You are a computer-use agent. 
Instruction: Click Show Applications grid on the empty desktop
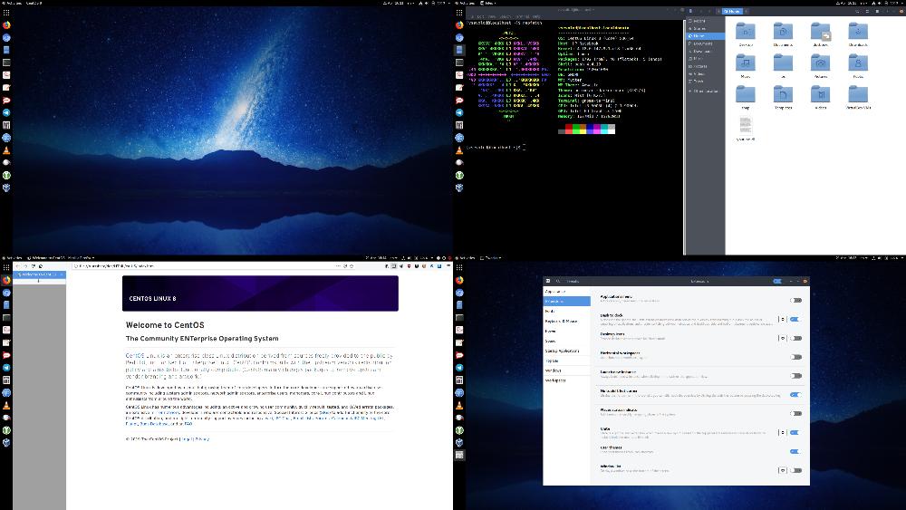pos(6,12)
